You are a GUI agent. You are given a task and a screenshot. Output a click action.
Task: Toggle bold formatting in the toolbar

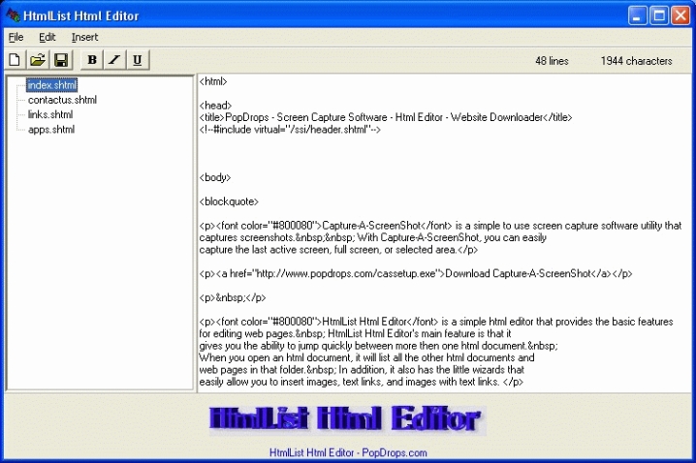point(92,60)
